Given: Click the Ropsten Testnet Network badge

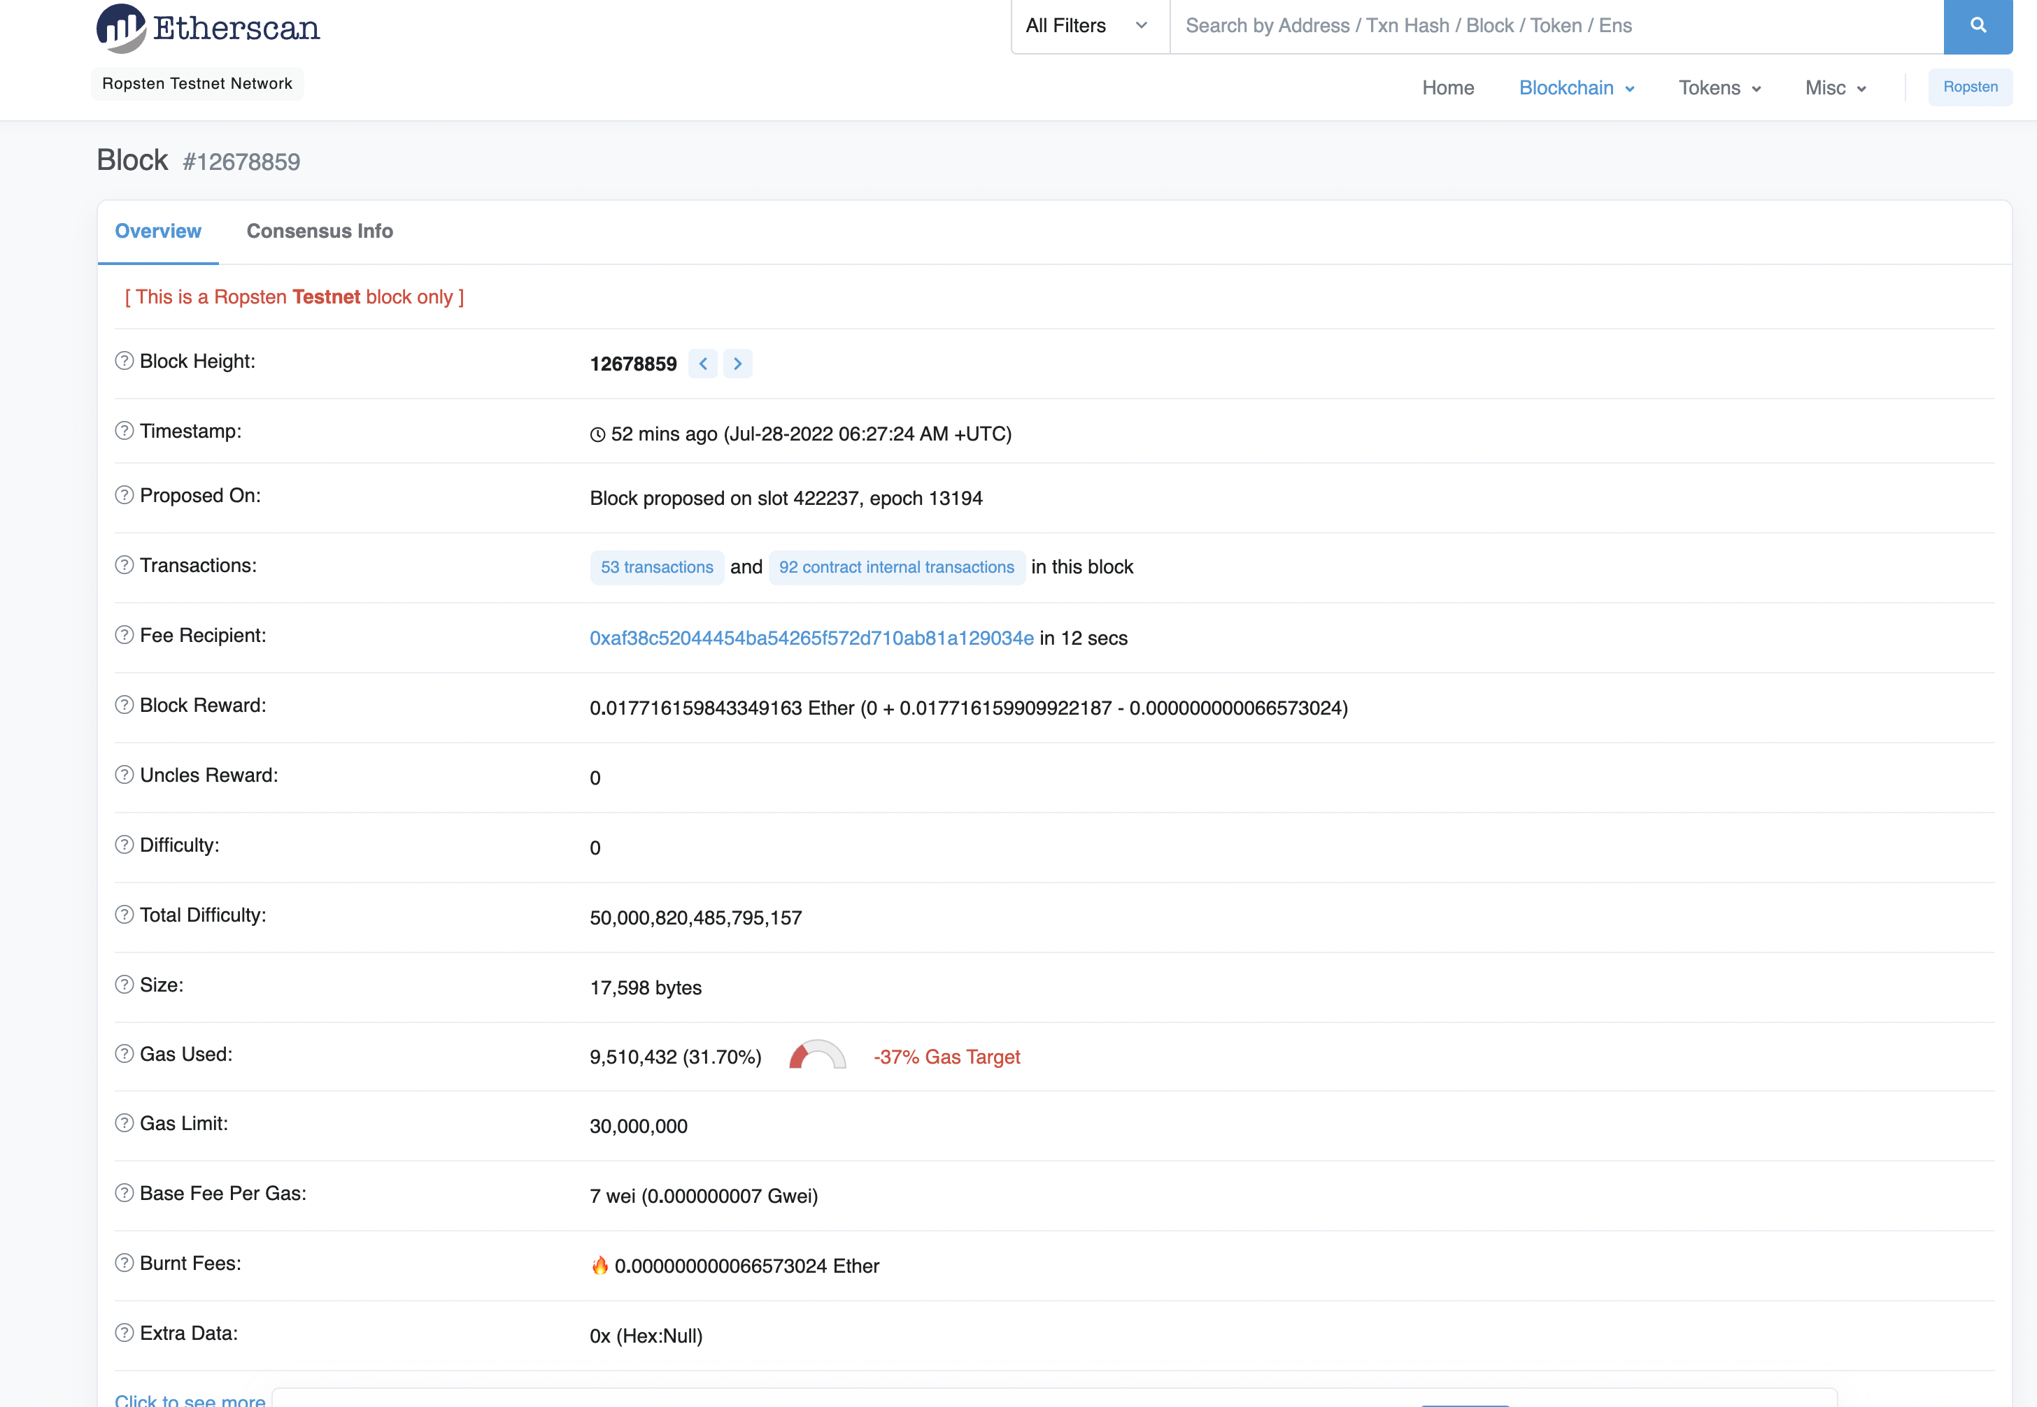Looking at the screenshot, I should [197, 84].
